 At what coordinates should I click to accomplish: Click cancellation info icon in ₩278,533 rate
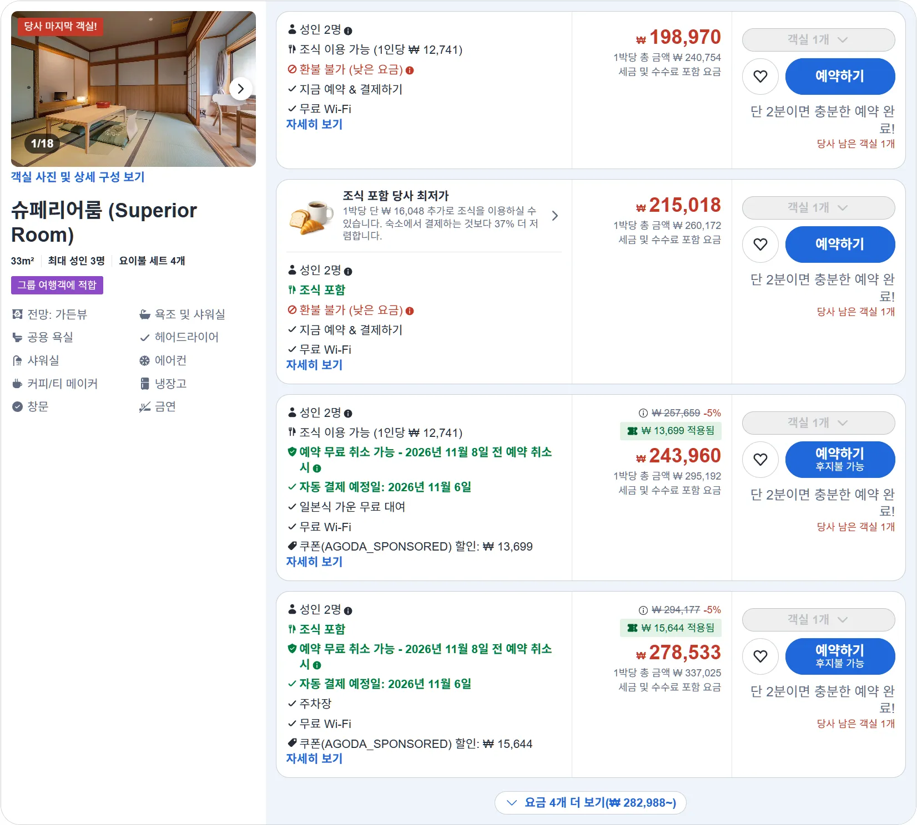pyautogui.click(x=317, y=665)
